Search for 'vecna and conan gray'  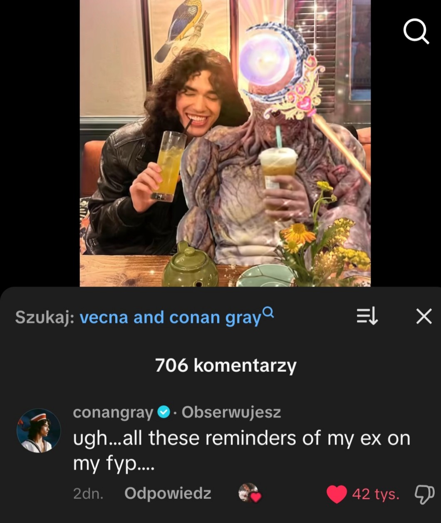170,318
